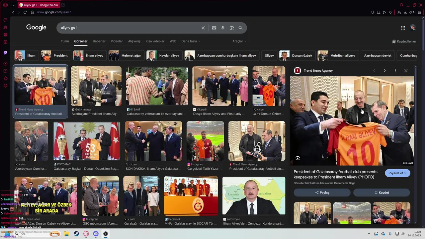
Task: Select the Mehmet ağar suggestion chip
Action: (x=126, y=55)
